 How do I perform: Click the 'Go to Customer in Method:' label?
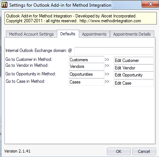tap(29, 59)
